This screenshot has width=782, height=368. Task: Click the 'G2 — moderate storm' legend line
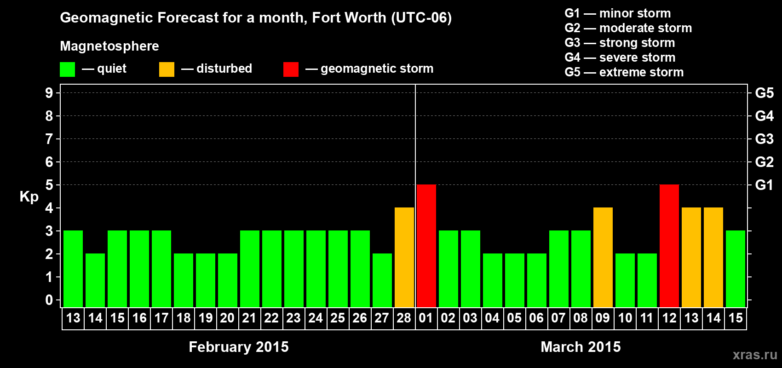(x=628, y=28)
